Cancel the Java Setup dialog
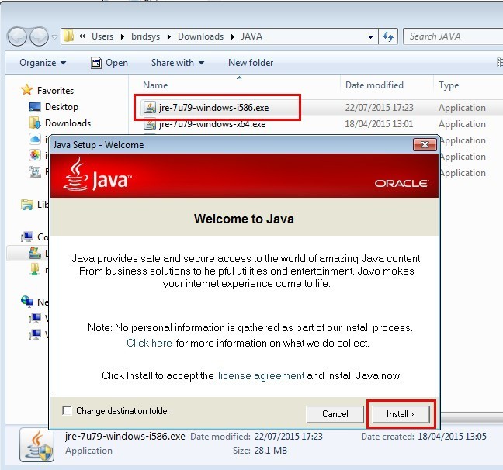 (x=335, y=414)
